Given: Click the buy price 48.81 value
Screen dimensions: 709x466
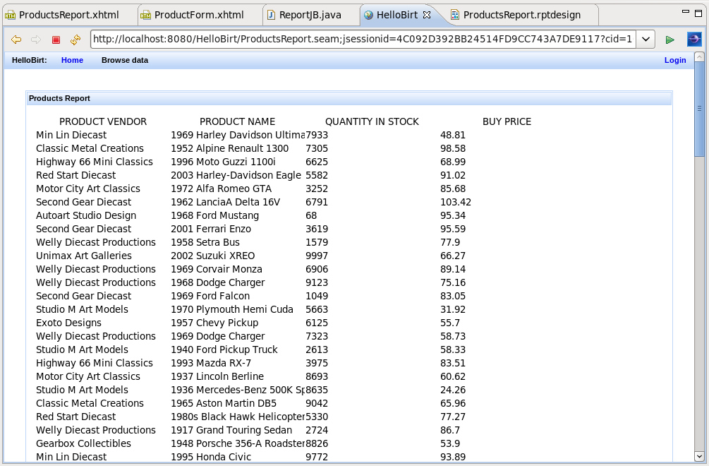Looking at the screenshot, I should pos(453,136).
